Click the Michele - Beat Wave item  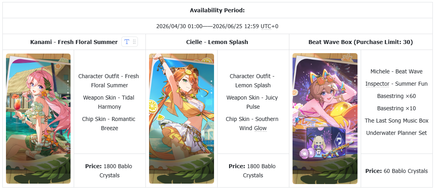tap(396, 71)
